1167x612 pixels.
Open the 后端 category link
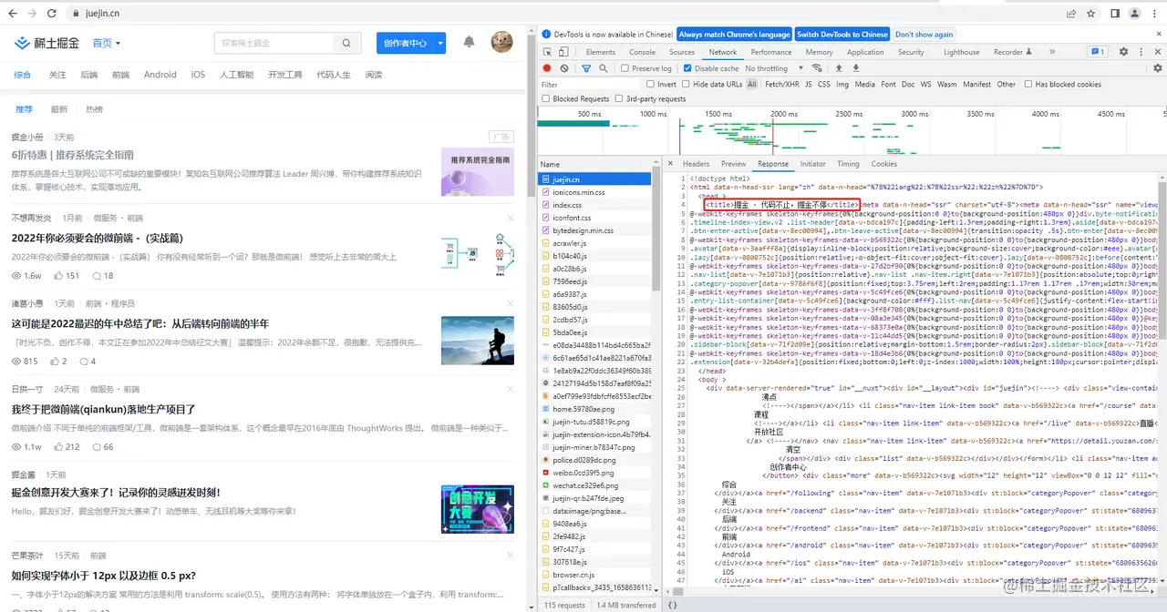[x=88, y=75]
